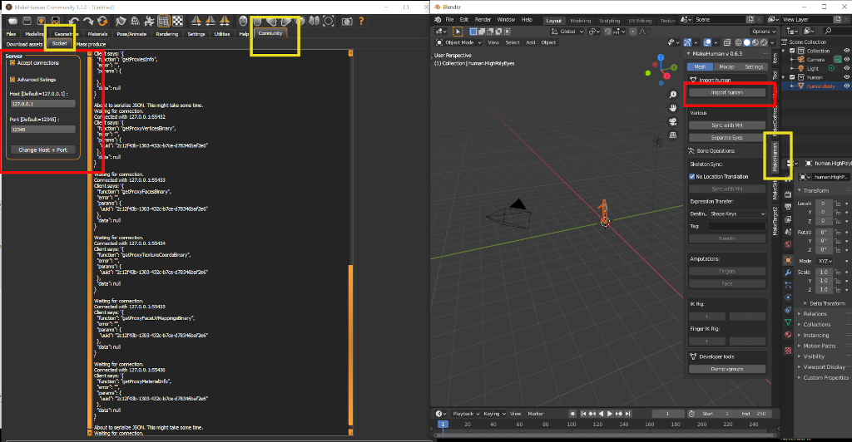Viewport: 852px width, 442px height.
Task: Toggle Collection exclude checkbox in outliner
Action: click(792, 51)
